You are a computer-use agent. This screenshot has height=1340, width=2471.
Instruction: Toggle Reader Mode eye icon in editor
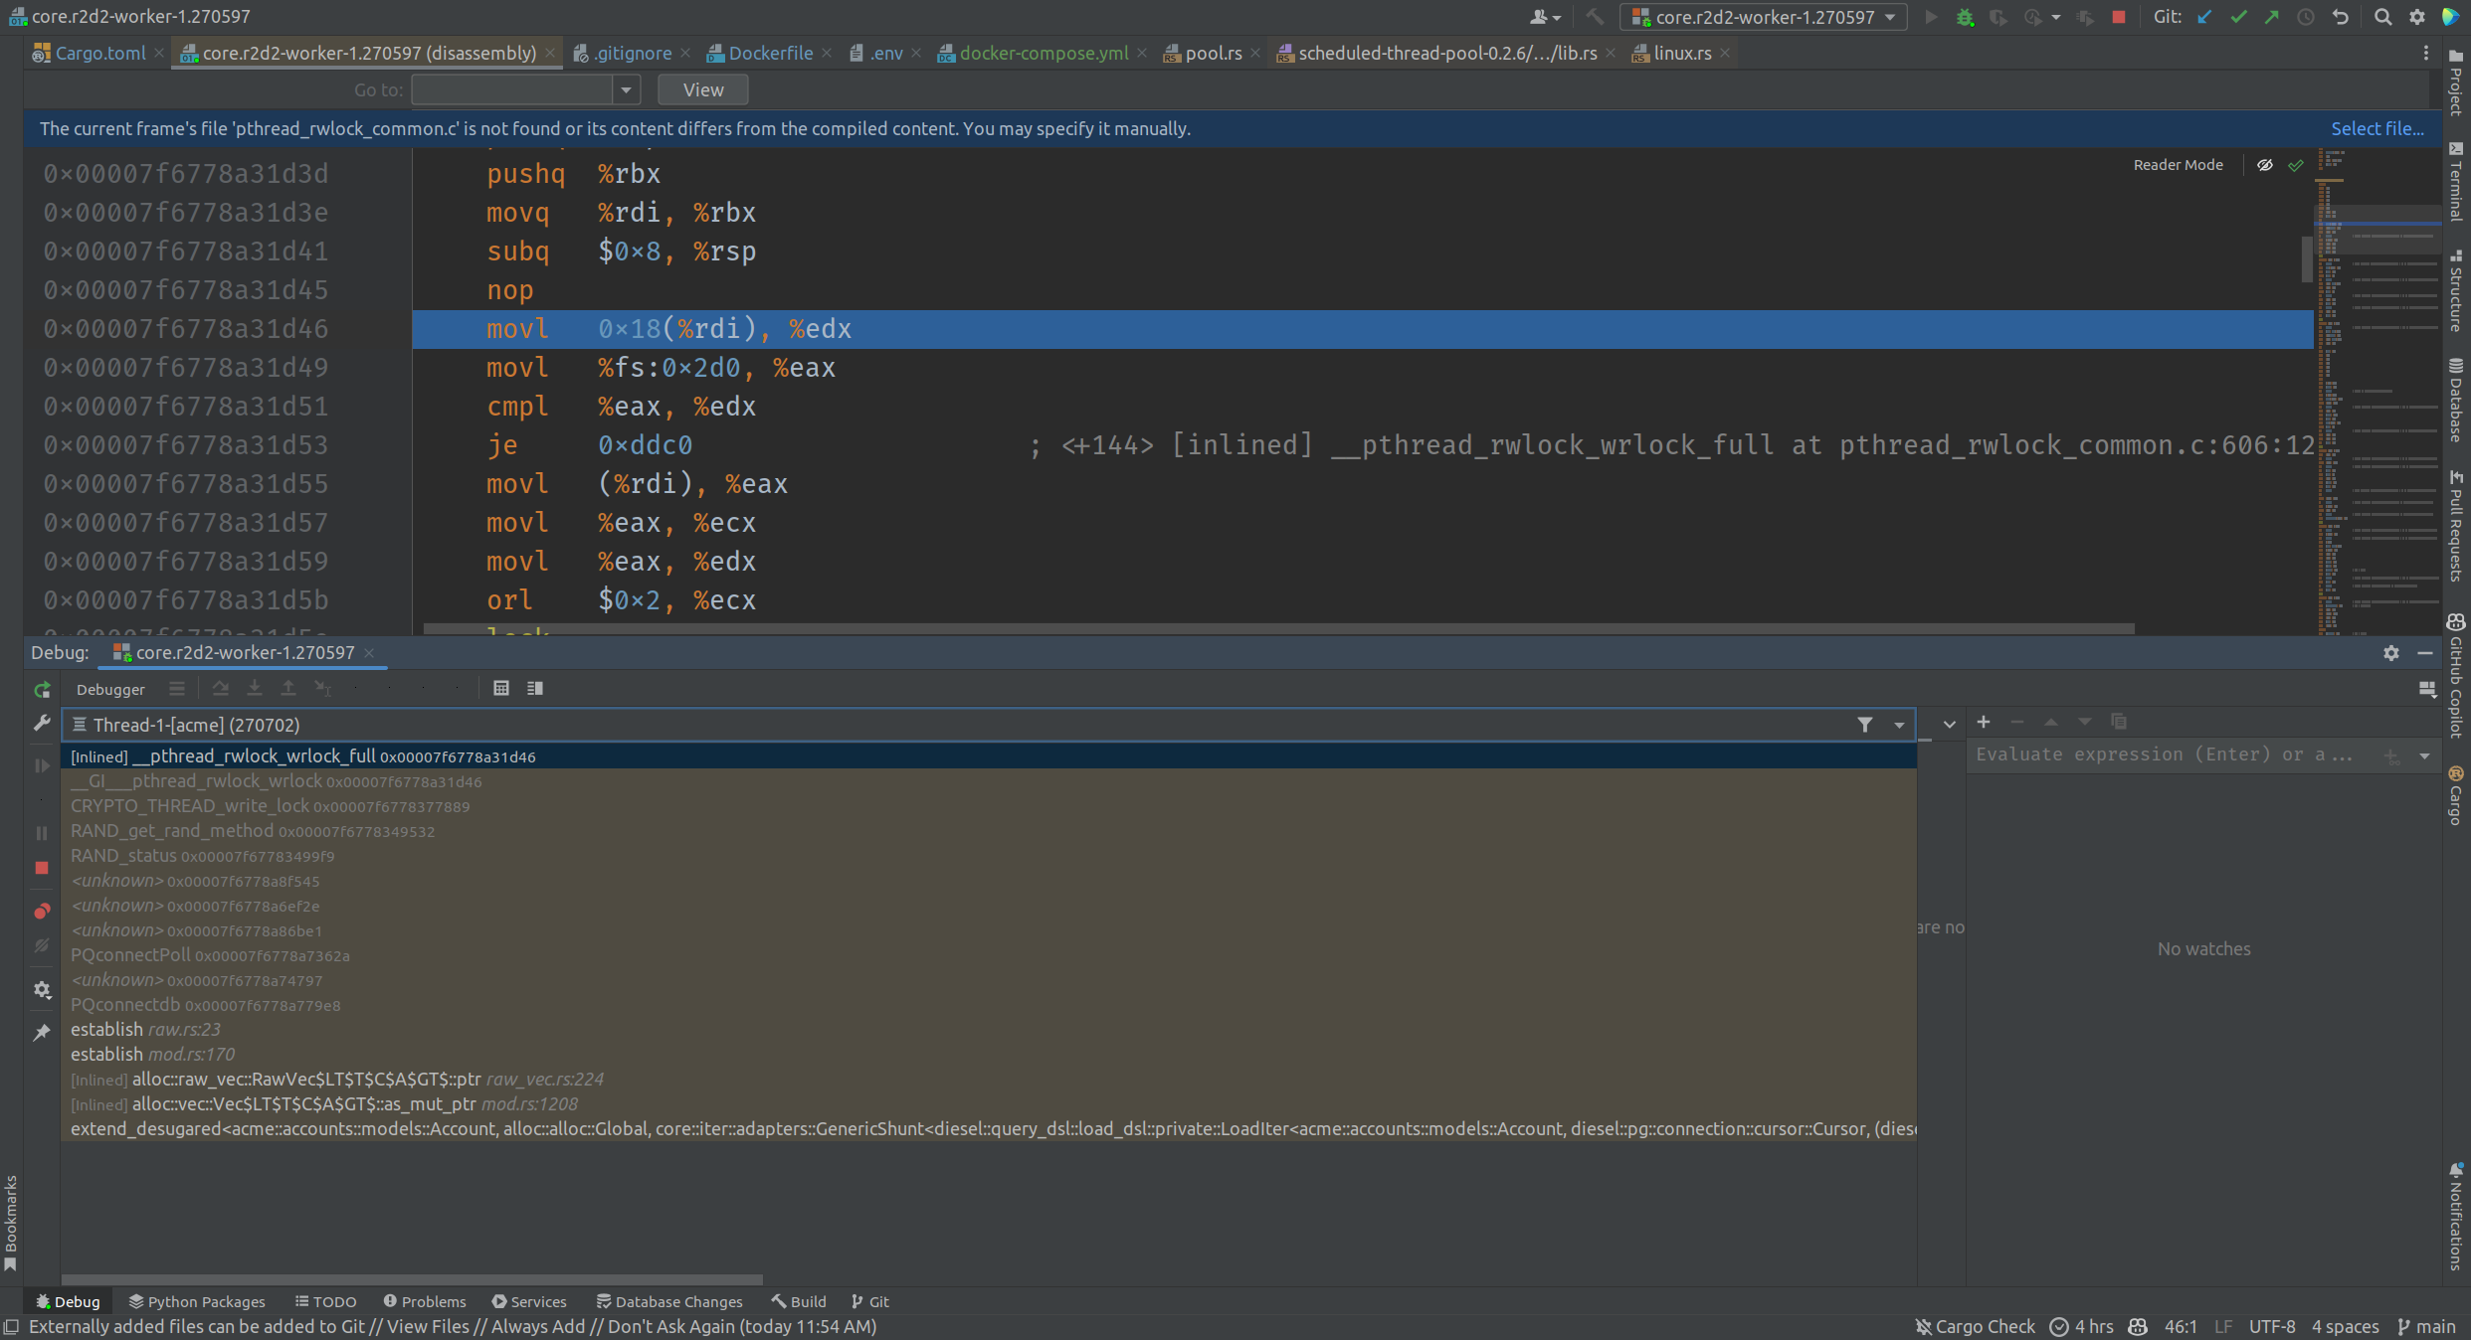point(2265,165)
